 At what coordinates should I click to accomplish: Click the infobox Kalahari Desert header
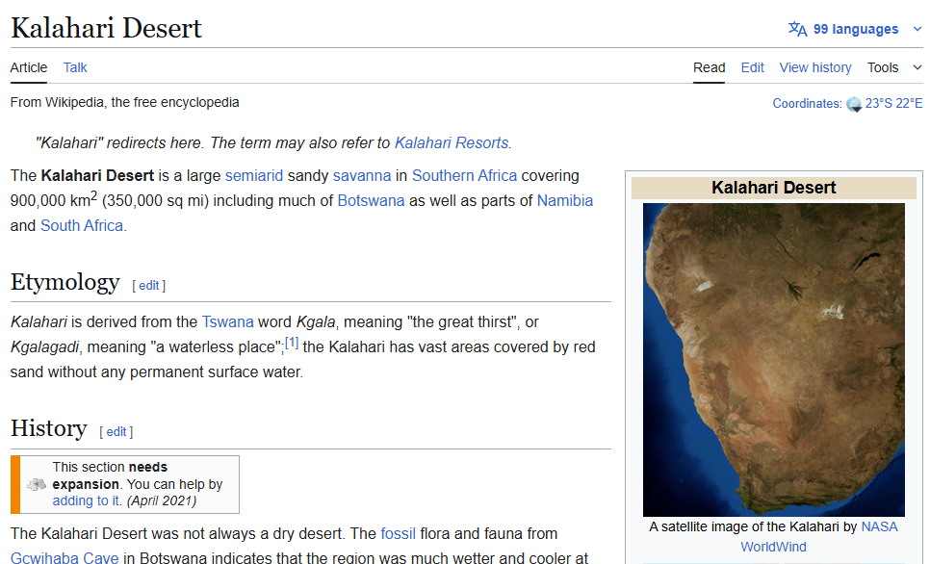tap(773, 188)
